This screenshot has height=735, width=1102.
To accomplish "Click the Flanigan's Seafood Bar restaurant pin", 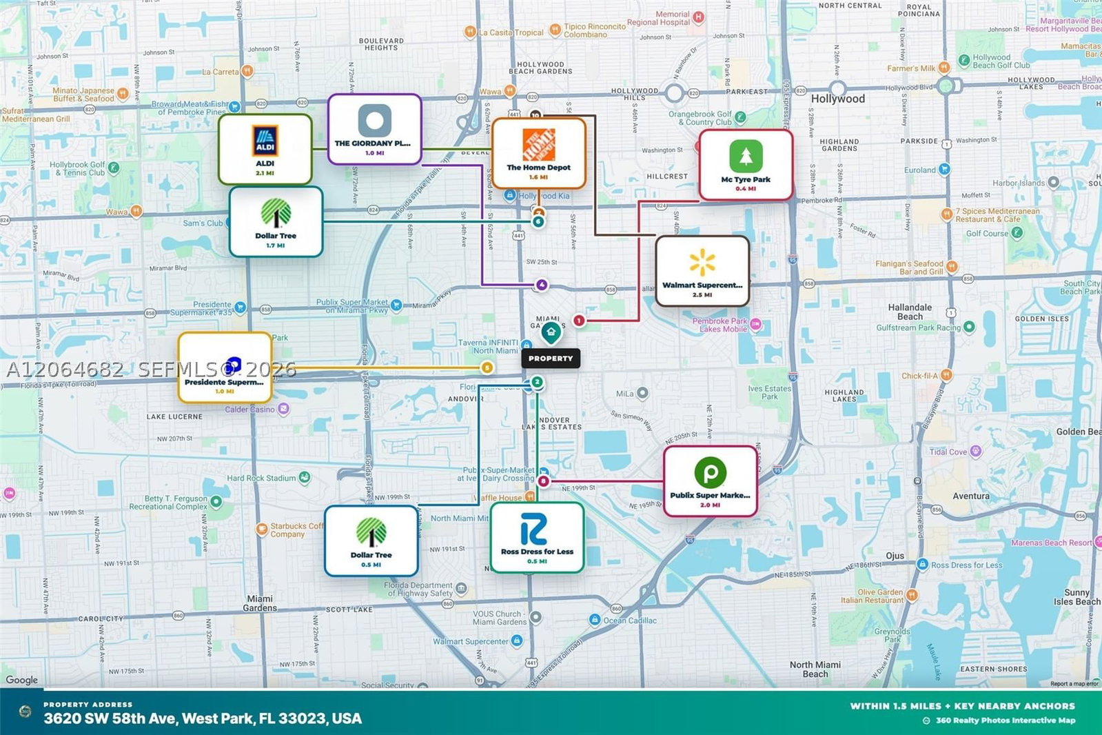I will pos(952,267).
